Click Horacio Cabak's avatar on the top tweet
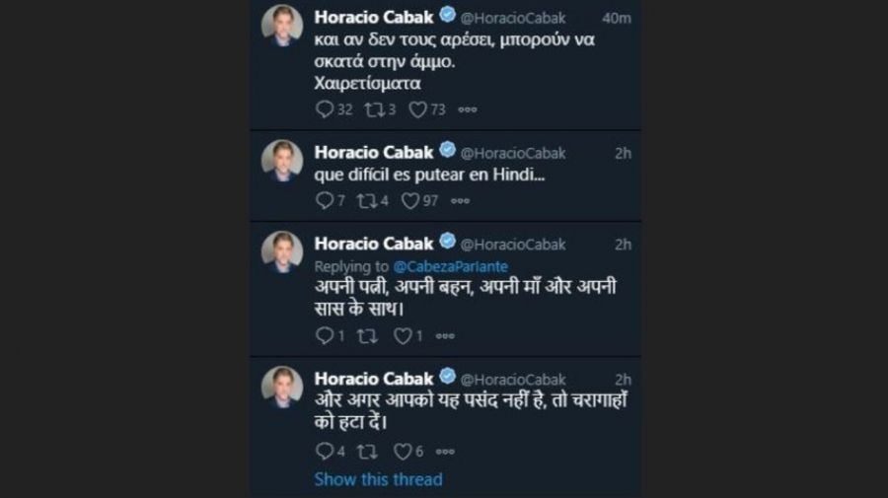This screenshot has height=498, width=888. coord(282,26)
